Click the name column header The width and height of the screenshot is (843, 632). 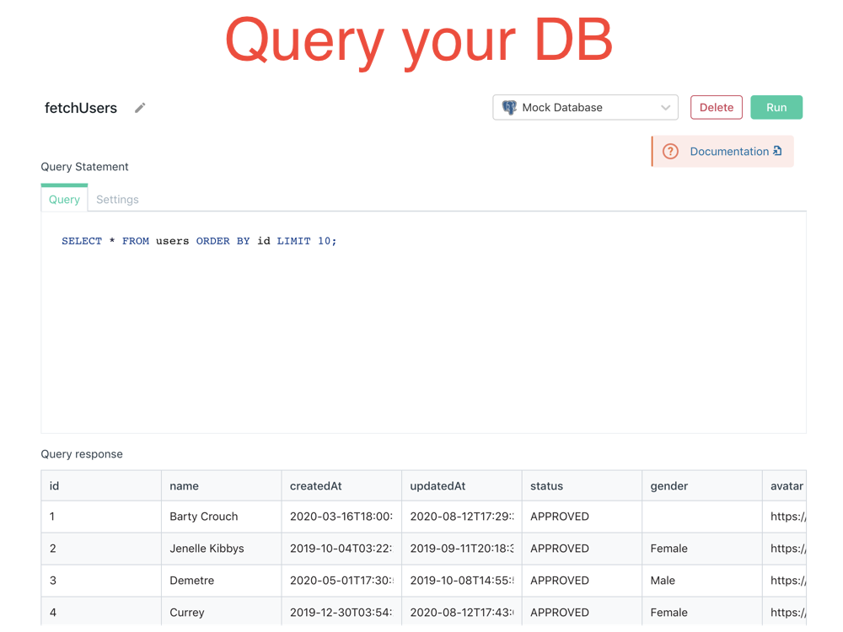click(185, 486)
